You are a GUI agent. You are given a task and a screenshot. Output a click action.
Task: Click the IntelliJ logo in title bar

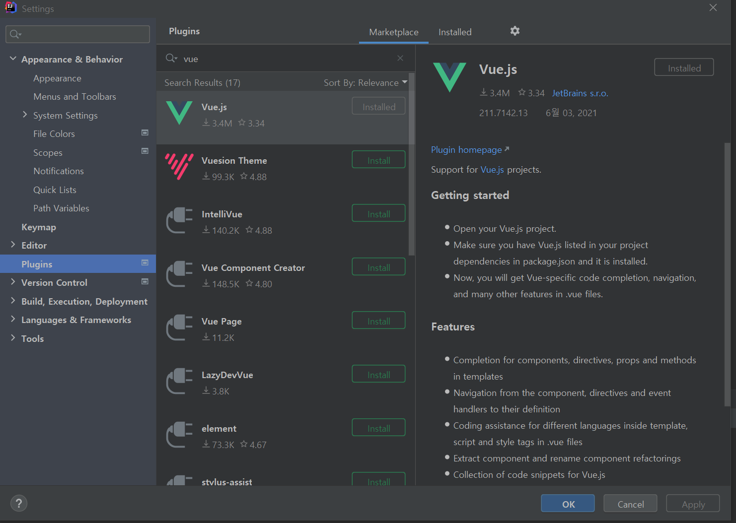click(10, 8)
